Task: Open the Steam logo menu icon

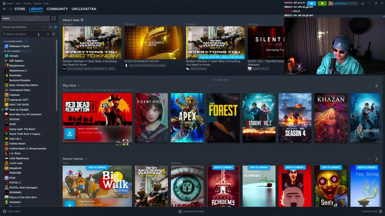Action: (x=4, y=4)
